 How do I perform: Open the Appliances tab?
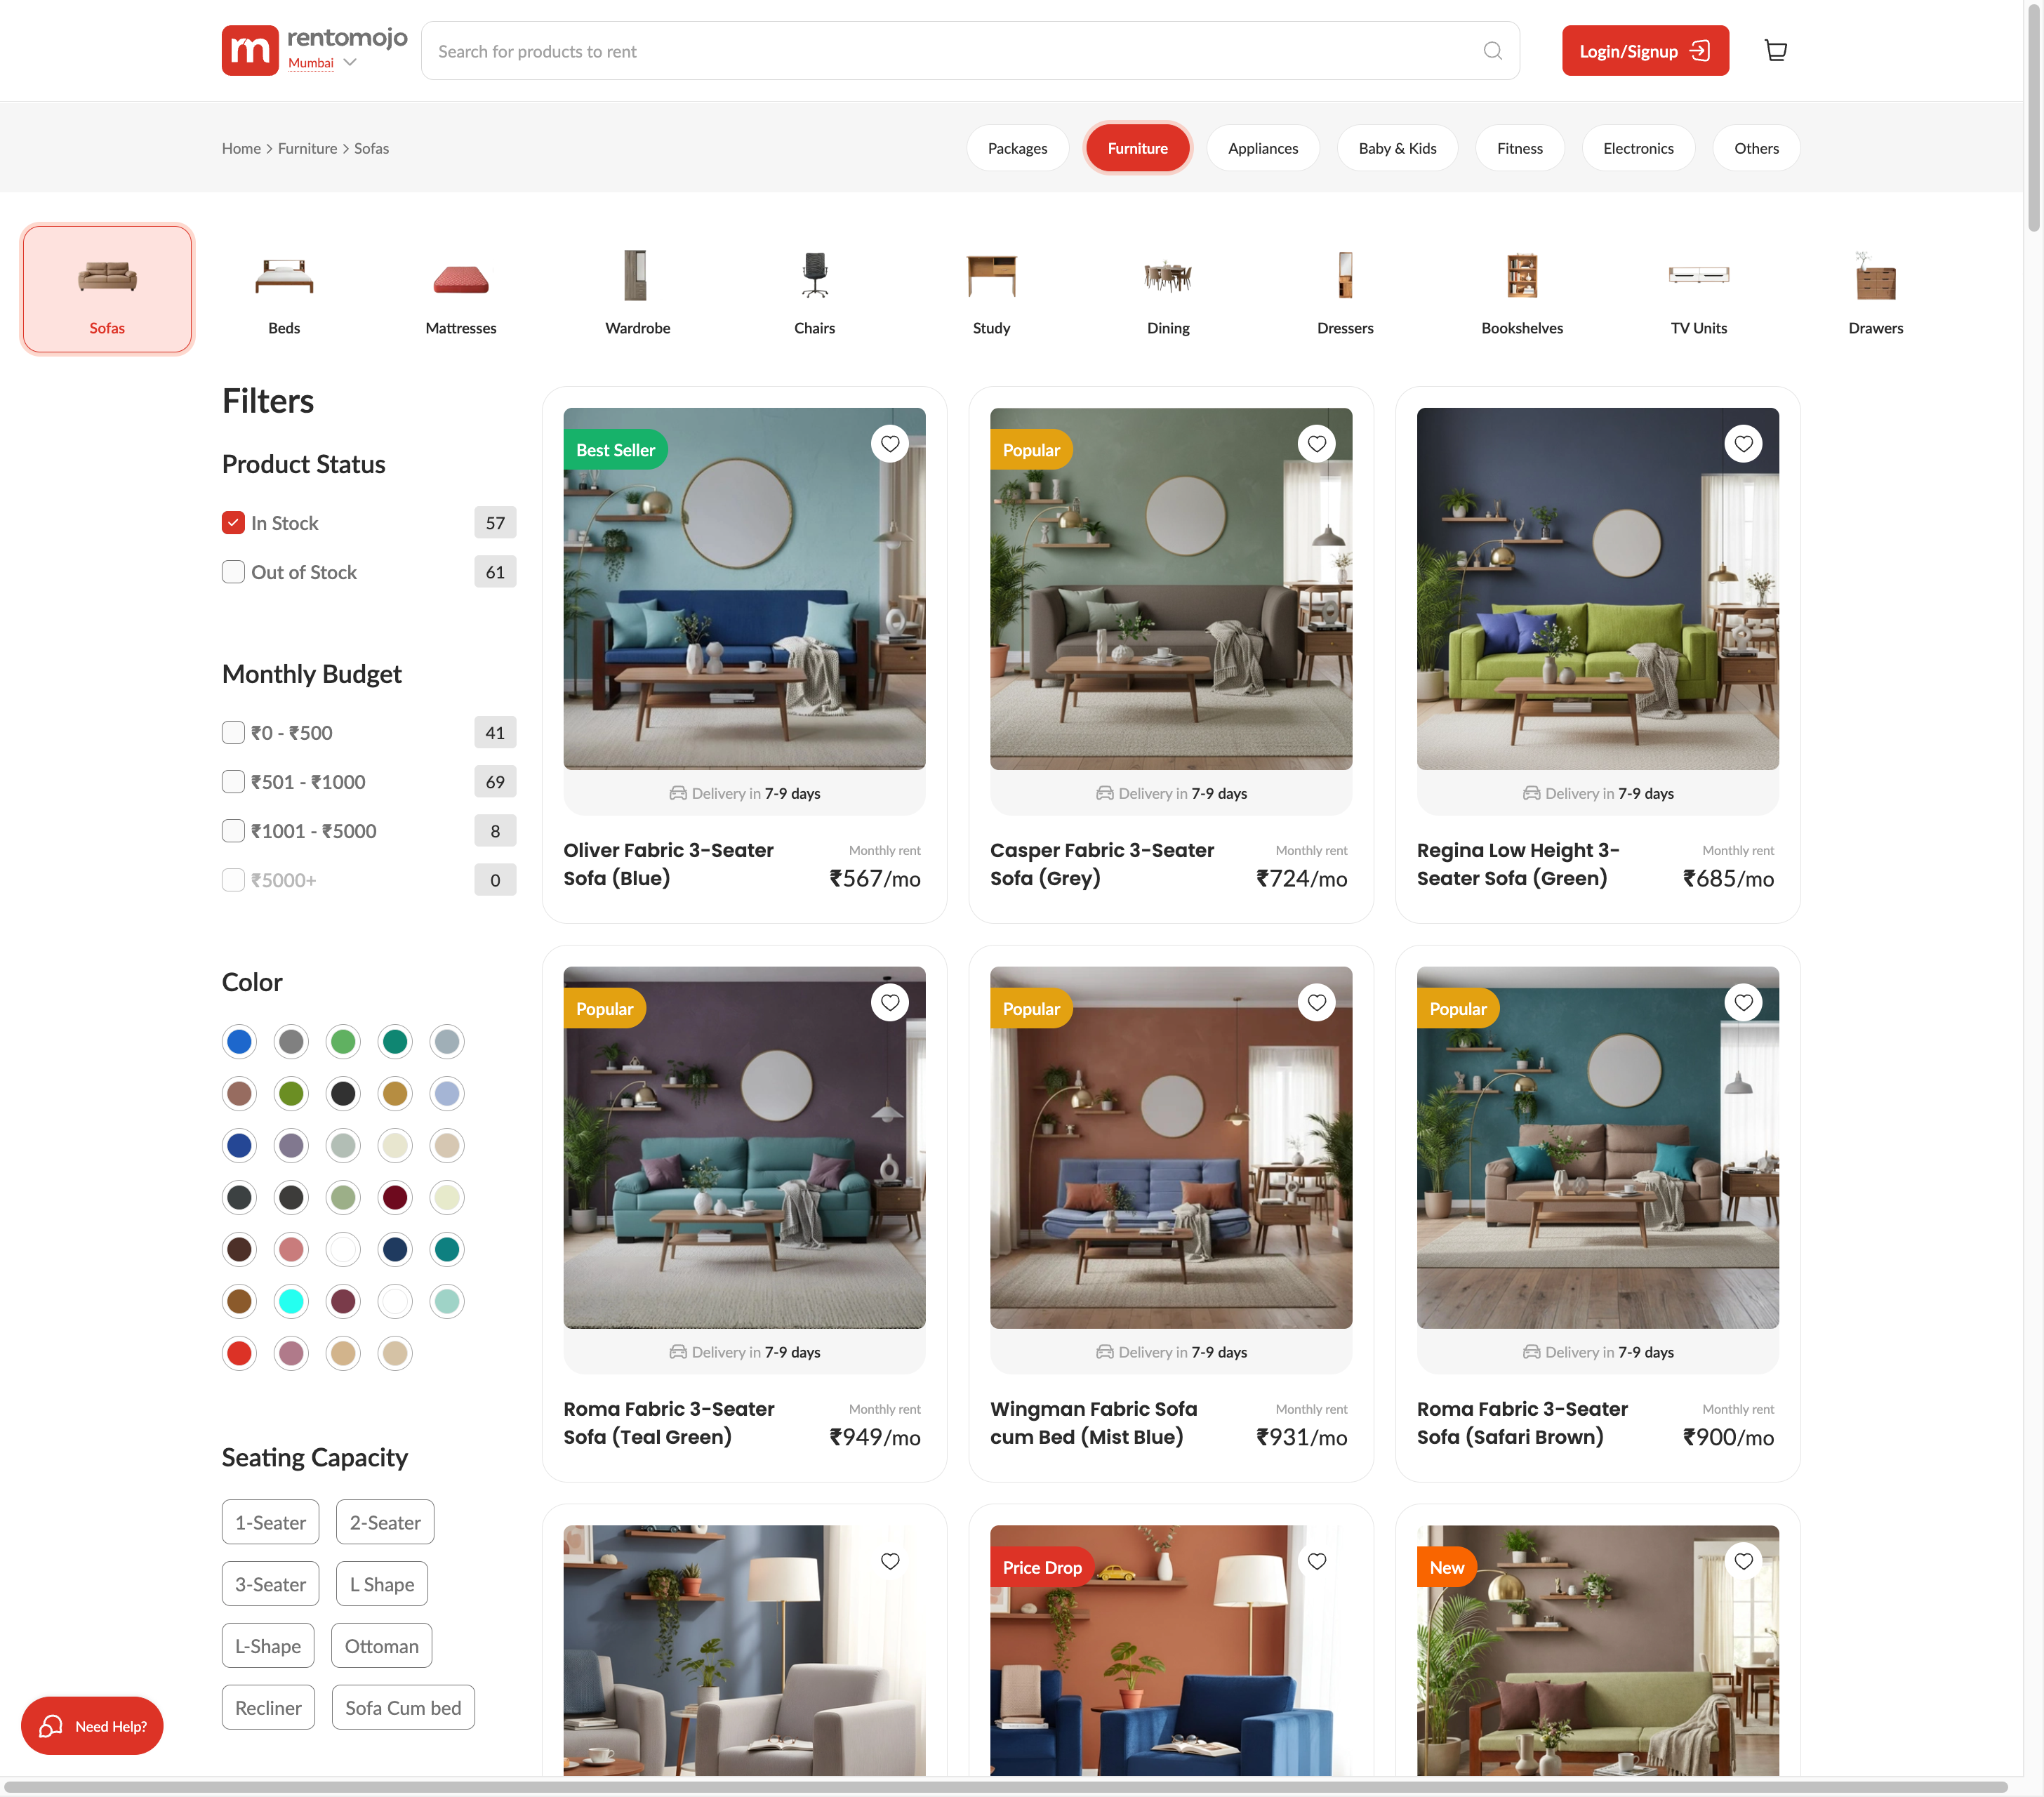pyautogui.click(x=1263, y=148)
